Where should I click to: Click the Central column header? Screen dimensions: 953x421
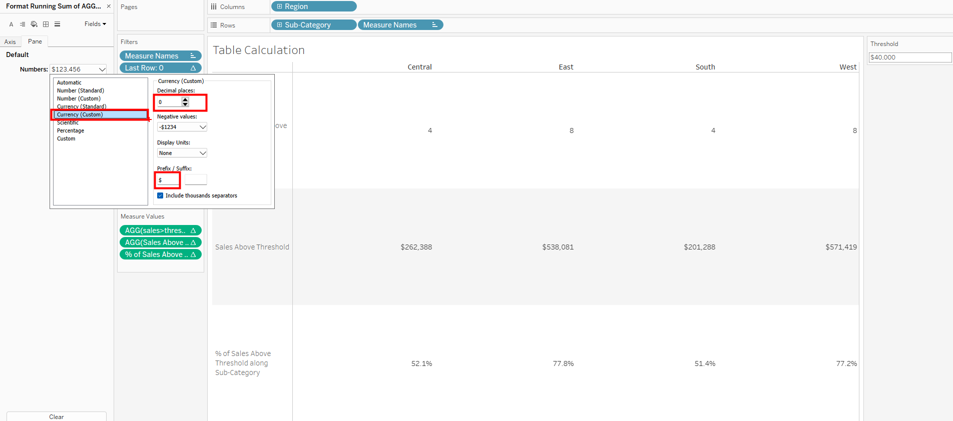click(419, 67)
